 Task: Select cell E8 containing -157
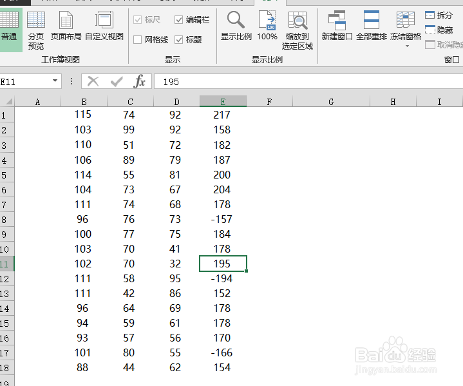click(223, 219)
